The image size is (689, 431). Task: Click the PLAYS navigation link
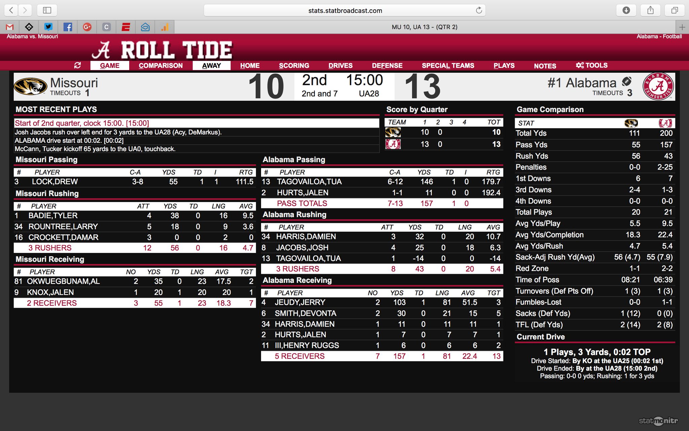(x=504, y=65)
